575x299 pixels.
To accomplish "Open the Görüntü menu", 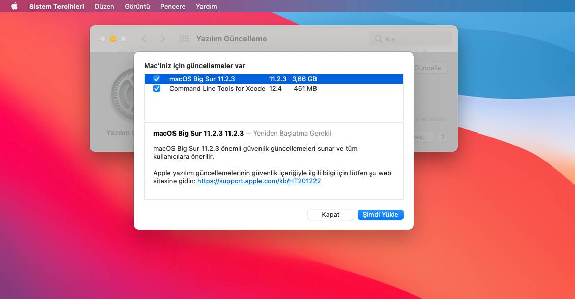I will [137, 6].
